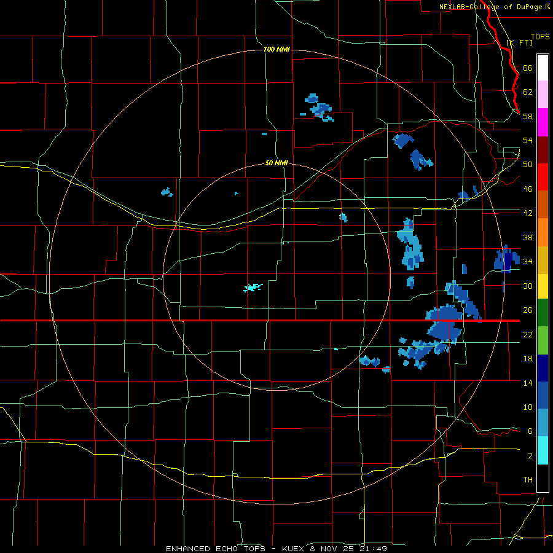553x553 pixels.
Task: Click the small cyan echo near the radar center
Action: [x=253, y=288]
